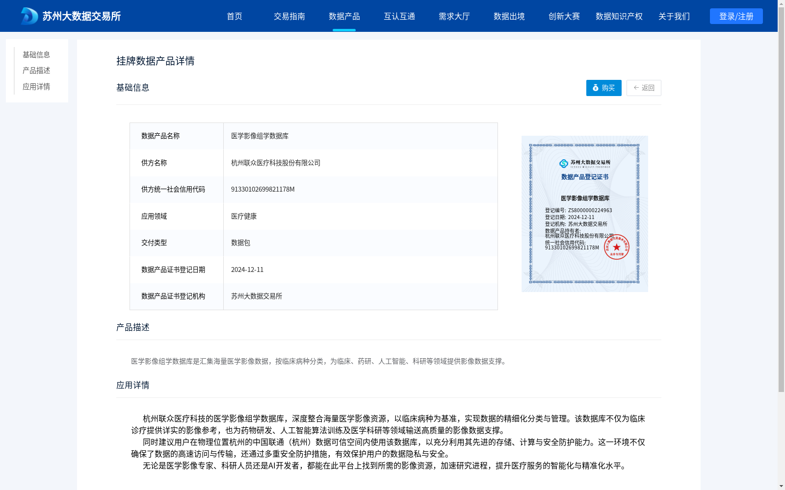Click the 挂牌数据产品详情 page heading
This screenshot has width=785, height=490.
pos(156,61)
